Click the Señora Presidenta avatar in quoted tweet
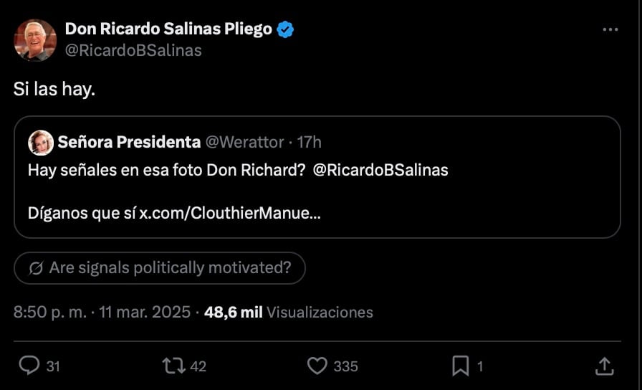 click(x=40, y=142)
